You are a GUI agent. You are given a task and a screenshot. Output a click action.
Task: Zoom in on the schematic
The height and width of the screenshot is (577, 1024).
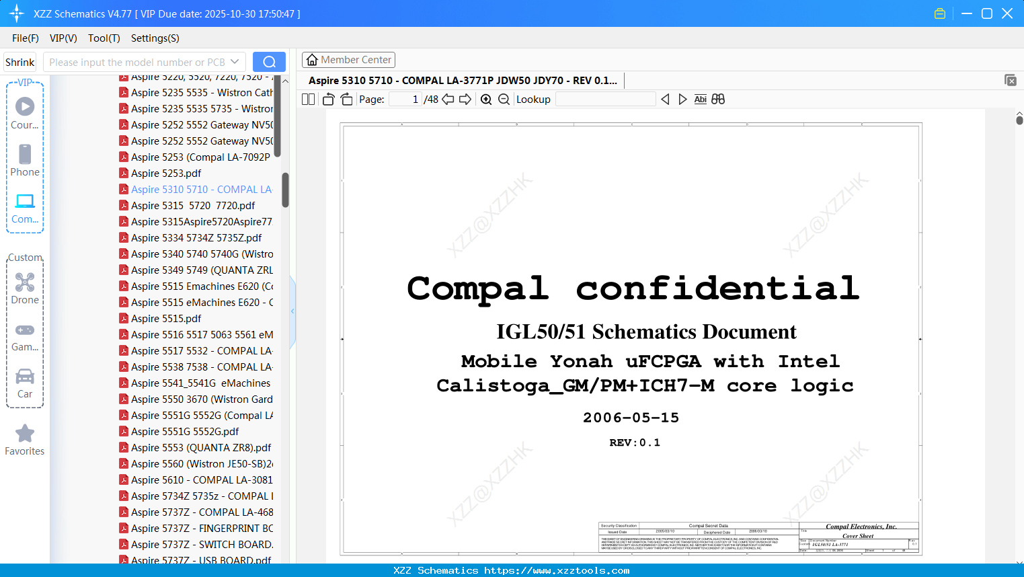pyautogui.click(x=486, y=100)
